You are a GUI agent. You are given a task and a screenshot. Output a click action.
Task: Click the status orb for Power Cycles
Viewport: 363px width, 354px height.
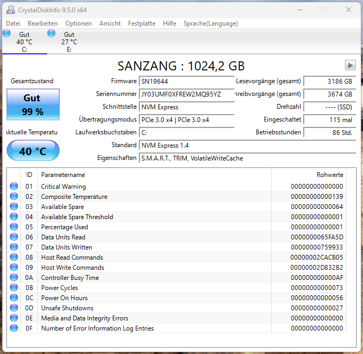click(14, 287)
